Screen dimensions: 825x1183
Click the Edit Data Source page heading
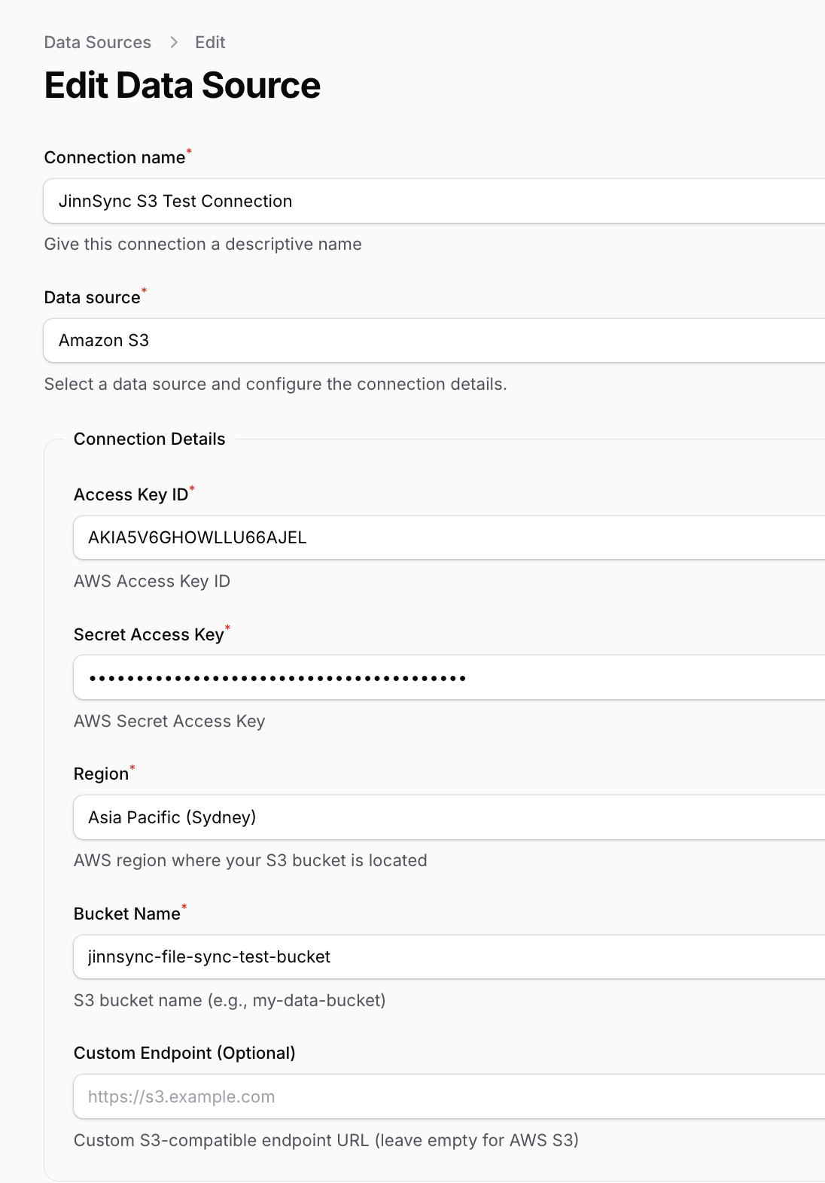[x=183, y=86]
